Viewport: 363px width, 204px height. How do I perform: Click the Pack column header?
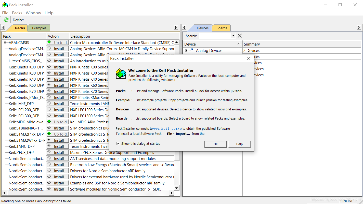coord(24,36)
